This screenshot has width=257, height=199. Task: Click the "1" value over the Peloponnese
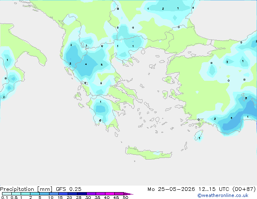tap(101, 102)
